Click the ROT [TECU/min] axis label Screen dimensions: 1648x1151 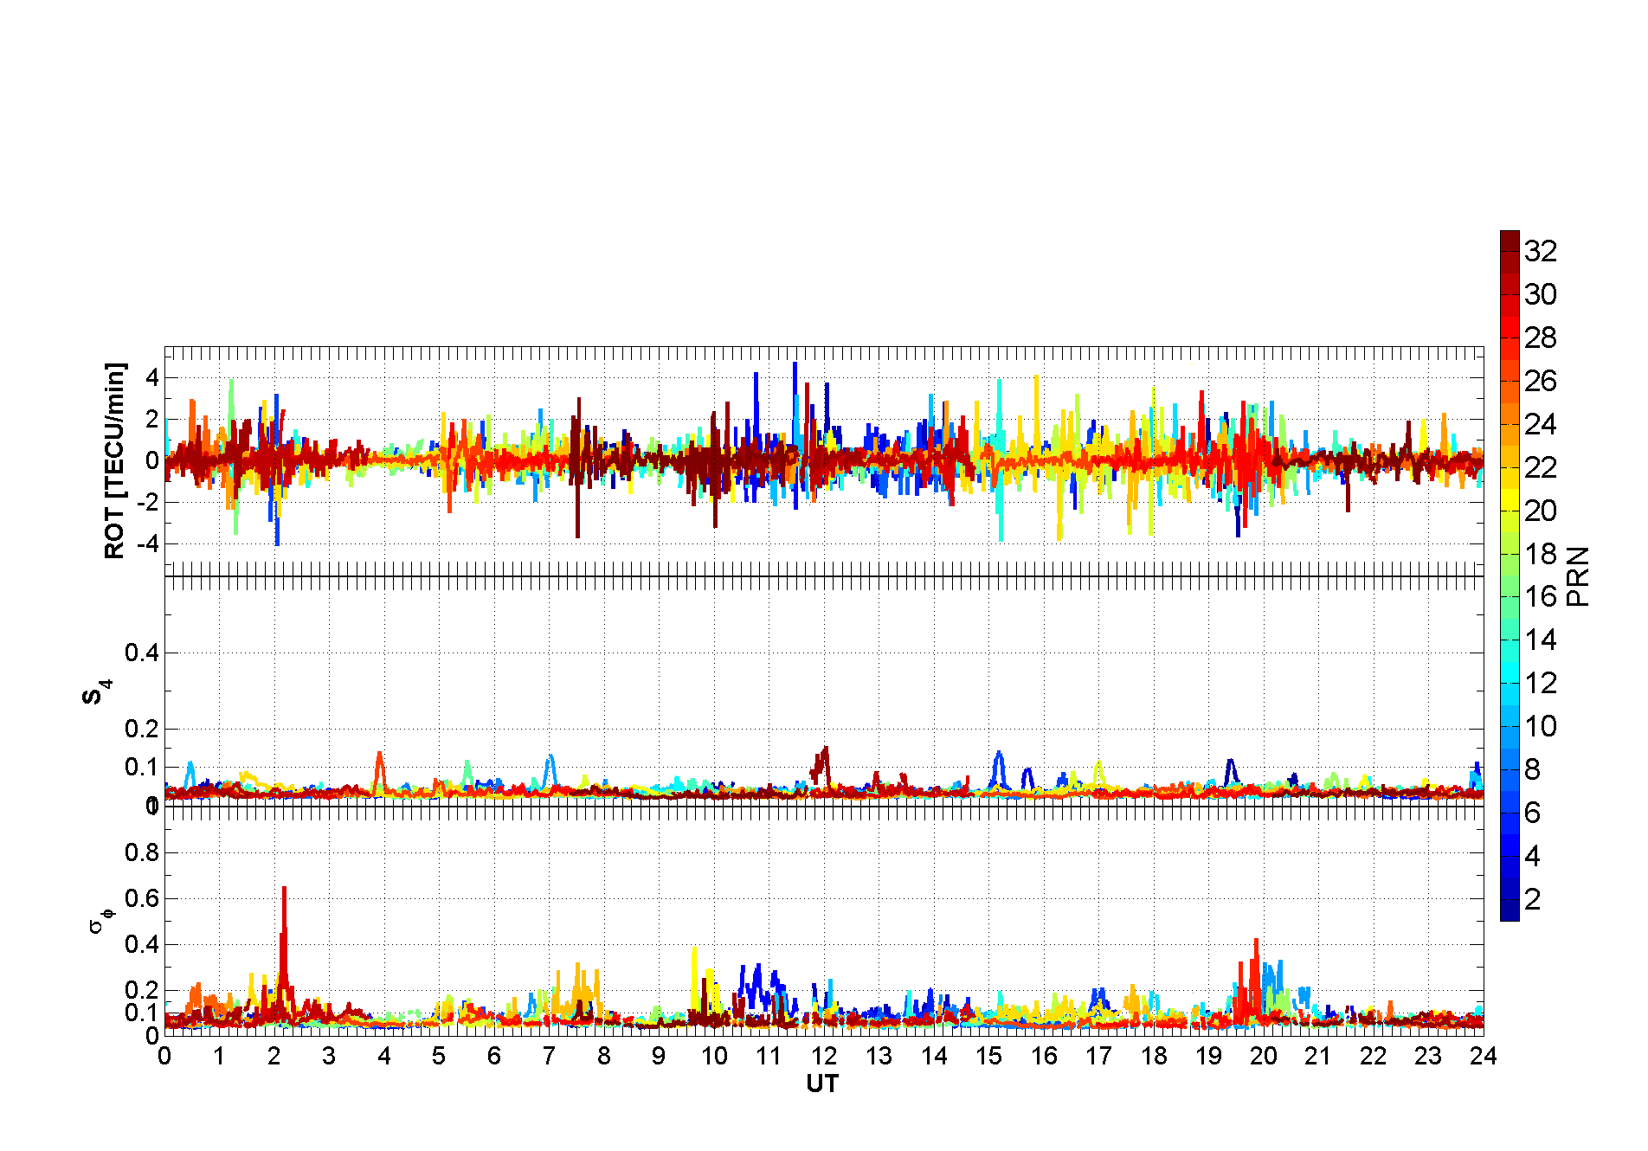point(115,460)
